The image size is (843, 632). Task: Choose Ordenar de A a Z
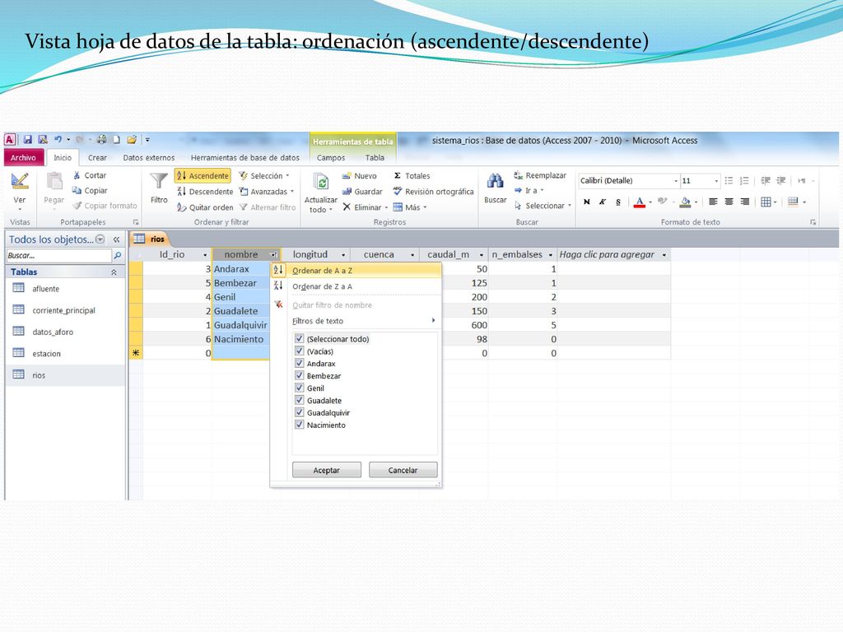click(356, 270)
